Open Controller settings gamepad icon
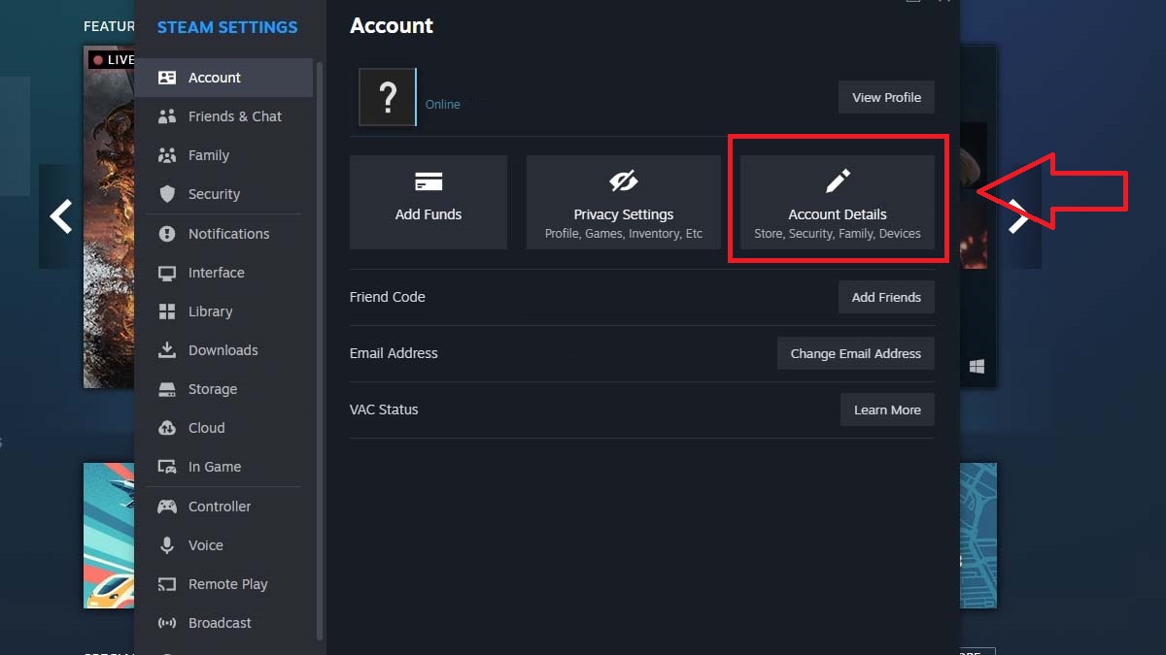 tap(167, 507)
